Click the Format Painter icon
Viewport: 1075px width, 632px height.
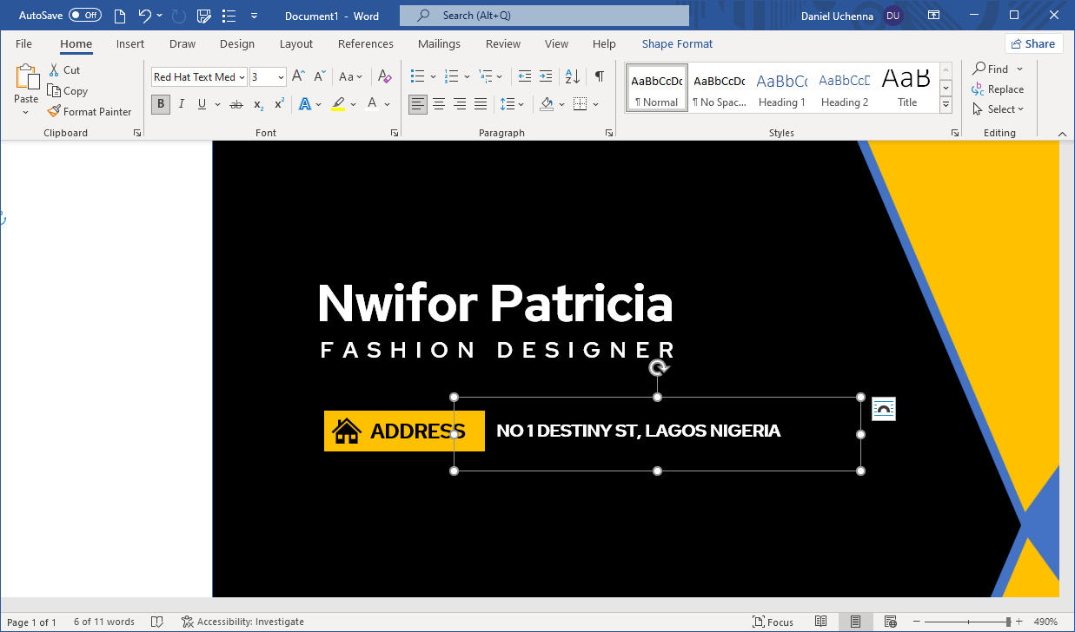pyautogui.click(x=55, y=111)
